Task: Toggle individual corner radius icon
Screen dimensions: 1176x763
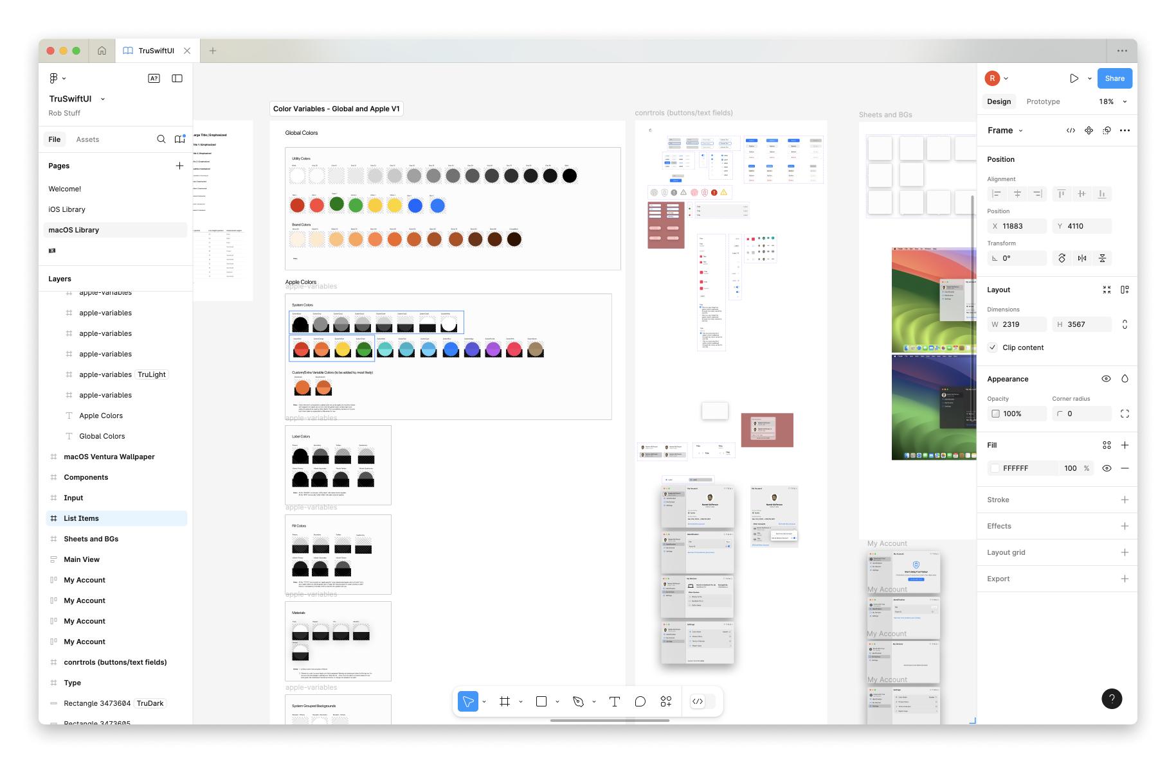Action: click(x=1125, y=414)
